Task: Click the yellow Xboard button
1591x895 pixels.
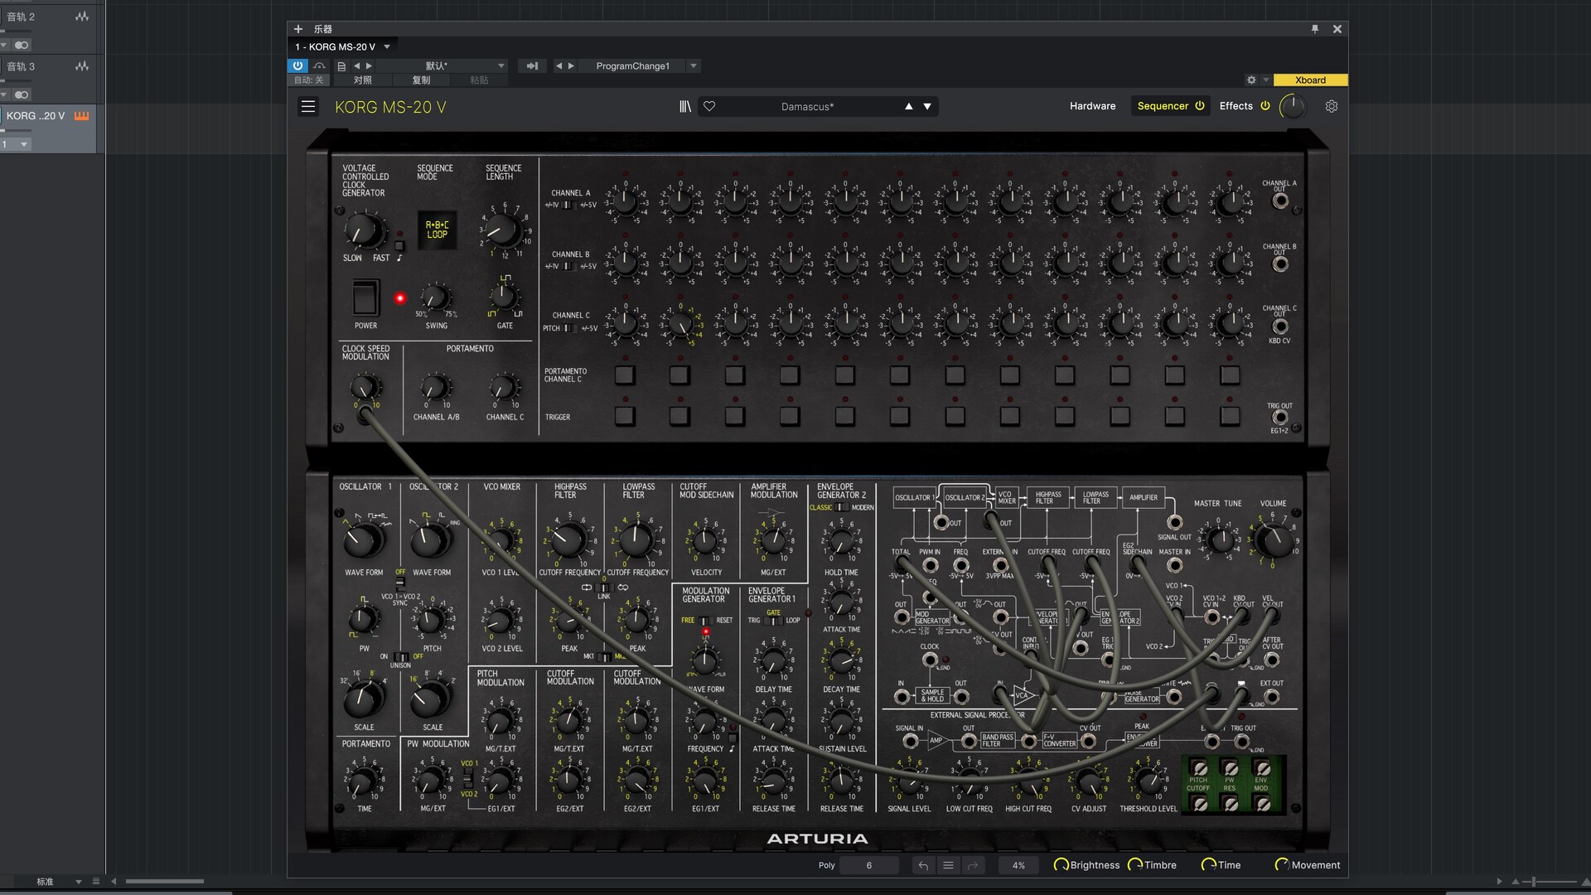Action: [x=1310, y=80]
